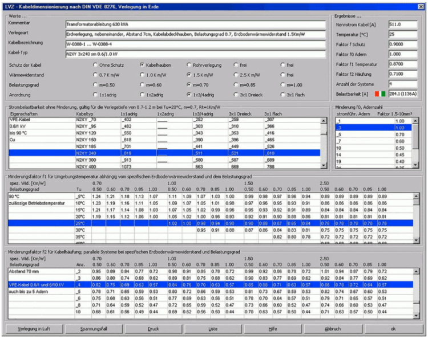Select load factor m=0.85
Image resolution: width=428 pixels, height=339 pixels.
tap(236, 84)
